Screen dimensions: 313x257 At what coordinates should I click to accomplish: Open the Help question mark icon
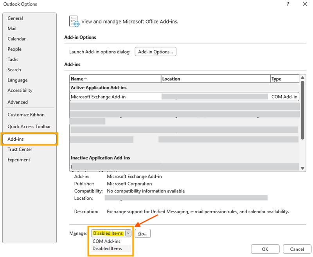tap(288, 4)
